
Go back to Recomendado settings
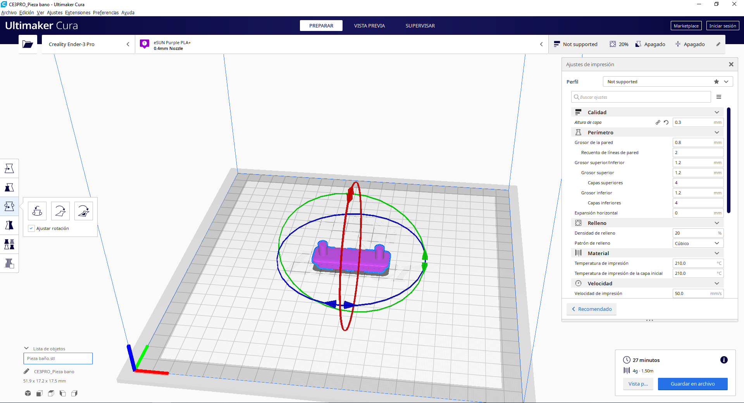pyautogui.click(x=592, y=309)
